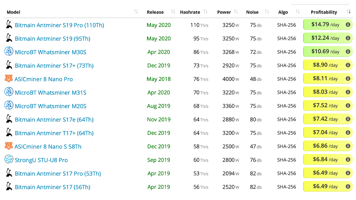Sort by Hashrate using sort arrows
Image resolution: width=356 pixels, height=200 pixels.
[206, 12]
